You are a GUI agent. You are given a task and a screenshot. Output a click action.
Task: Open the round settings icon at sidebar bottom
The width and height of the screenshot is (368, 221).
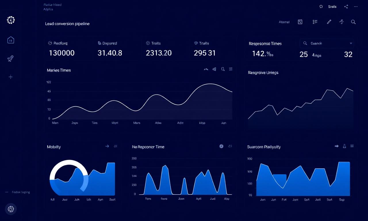click(x=11, y=209)
